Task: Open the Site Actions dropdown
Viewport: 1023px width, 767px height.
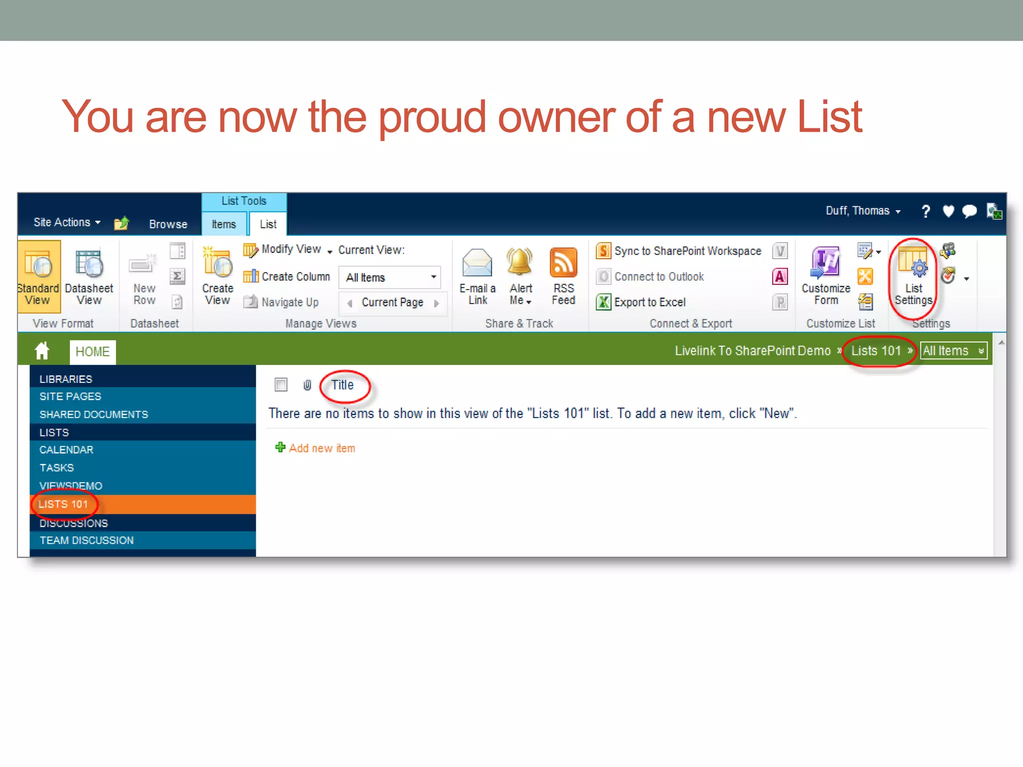Action: click(x=67, y=222)
